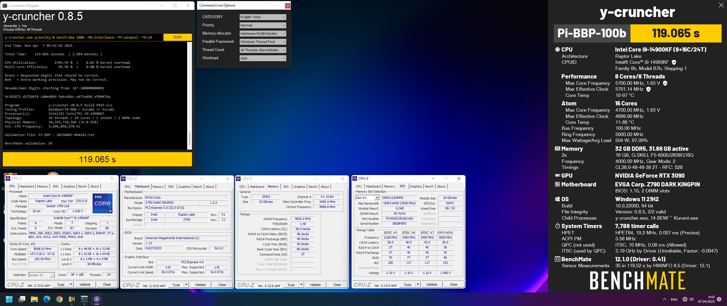
Task: Open Graphics tab in SPD CPU-Z window
Action: tap(416, 186)
